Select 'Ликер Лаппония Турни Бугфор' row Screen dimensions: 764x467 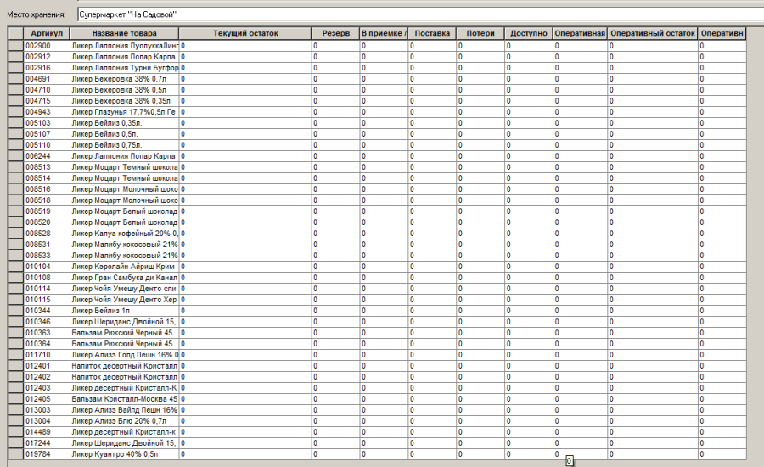tap(124, 68)
